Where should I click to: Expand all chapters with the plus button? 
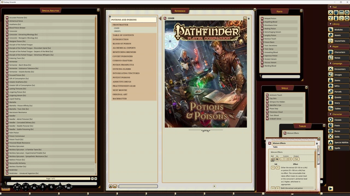(x=111, y=186)
